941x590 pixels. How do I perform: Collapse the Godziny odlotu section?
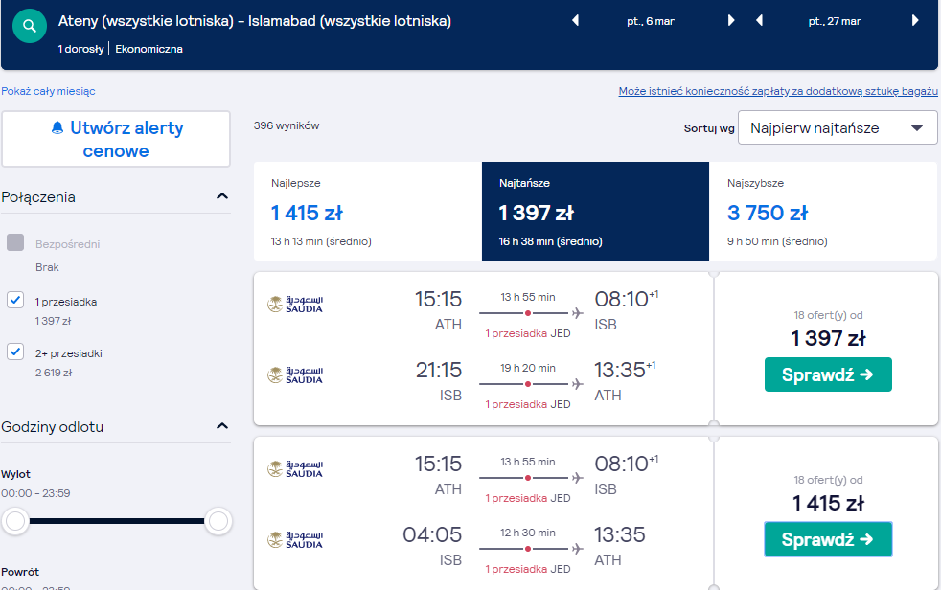click(x=222, y=426)
